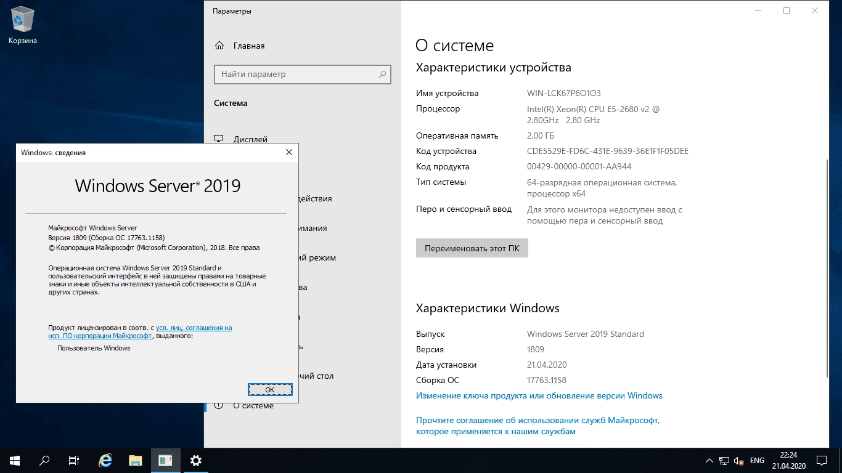Click the Windows Start button
The height and width of the screenshot is (473, 842).
click(15, 460)
